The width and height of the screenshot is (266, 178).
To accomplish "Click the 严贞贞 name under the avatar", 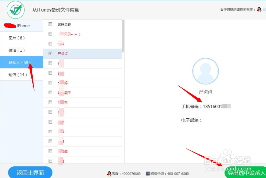I will pos(205,92).
